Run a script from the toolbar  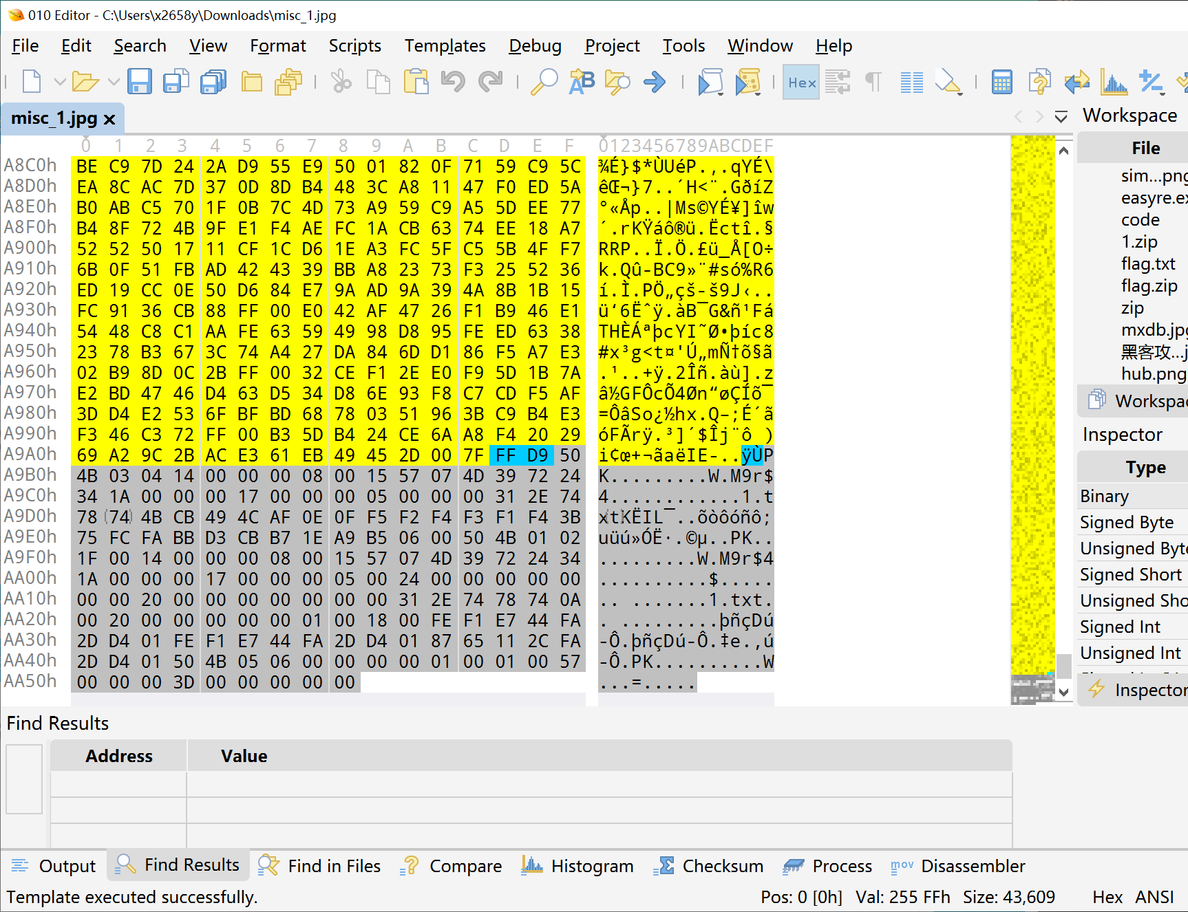[x=710, y=82]
